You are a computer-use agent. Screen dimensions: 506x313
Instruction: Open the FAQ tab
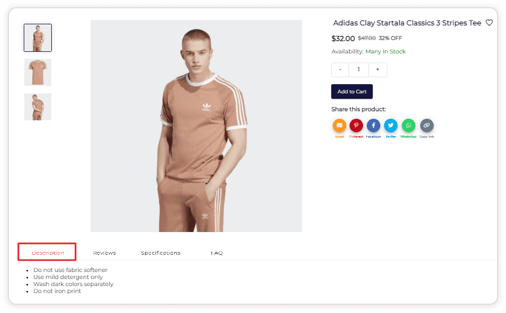click(217, 253)
